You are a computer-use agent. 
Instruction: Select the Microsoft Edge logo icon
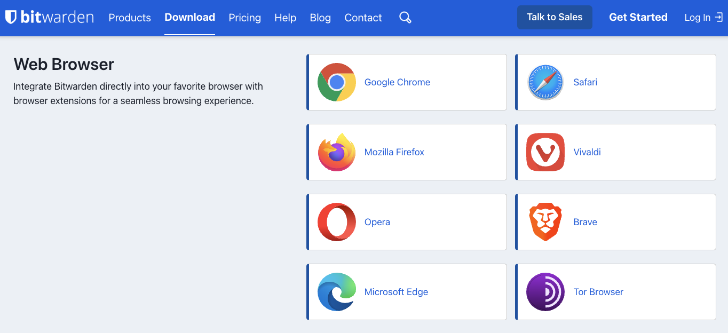(x=336, y=292)
